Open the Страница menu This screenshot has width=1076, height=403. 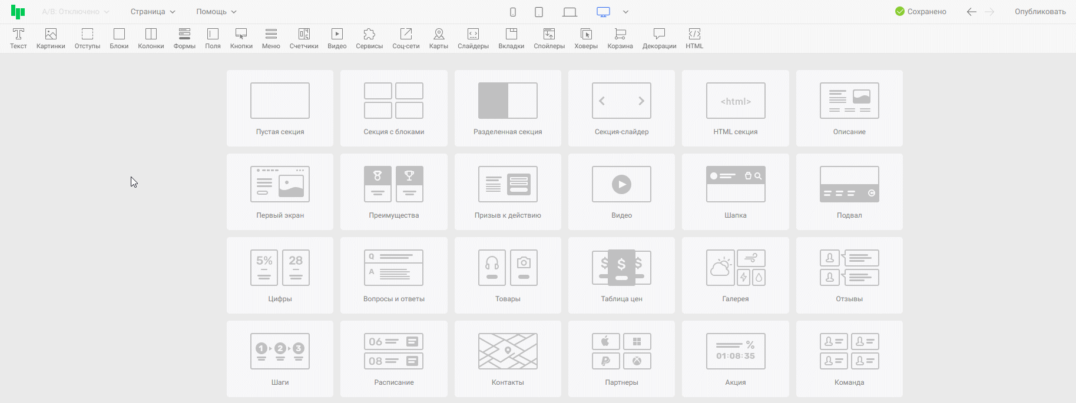(x=153, y=12)
